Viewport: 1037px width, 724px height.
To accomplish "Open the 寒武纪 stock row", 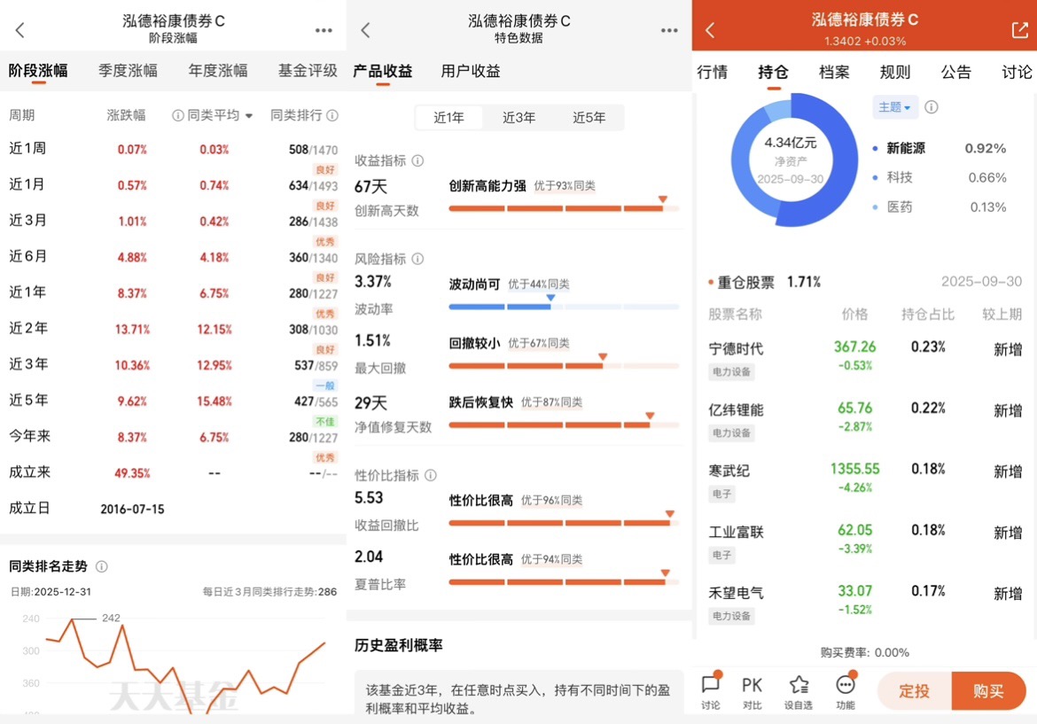I will (x=865, y=480).
